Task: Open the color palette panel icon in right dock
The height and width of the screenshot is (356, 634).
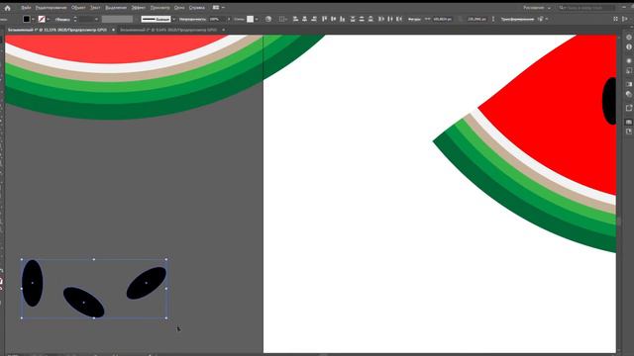Action: pos(629,94)
